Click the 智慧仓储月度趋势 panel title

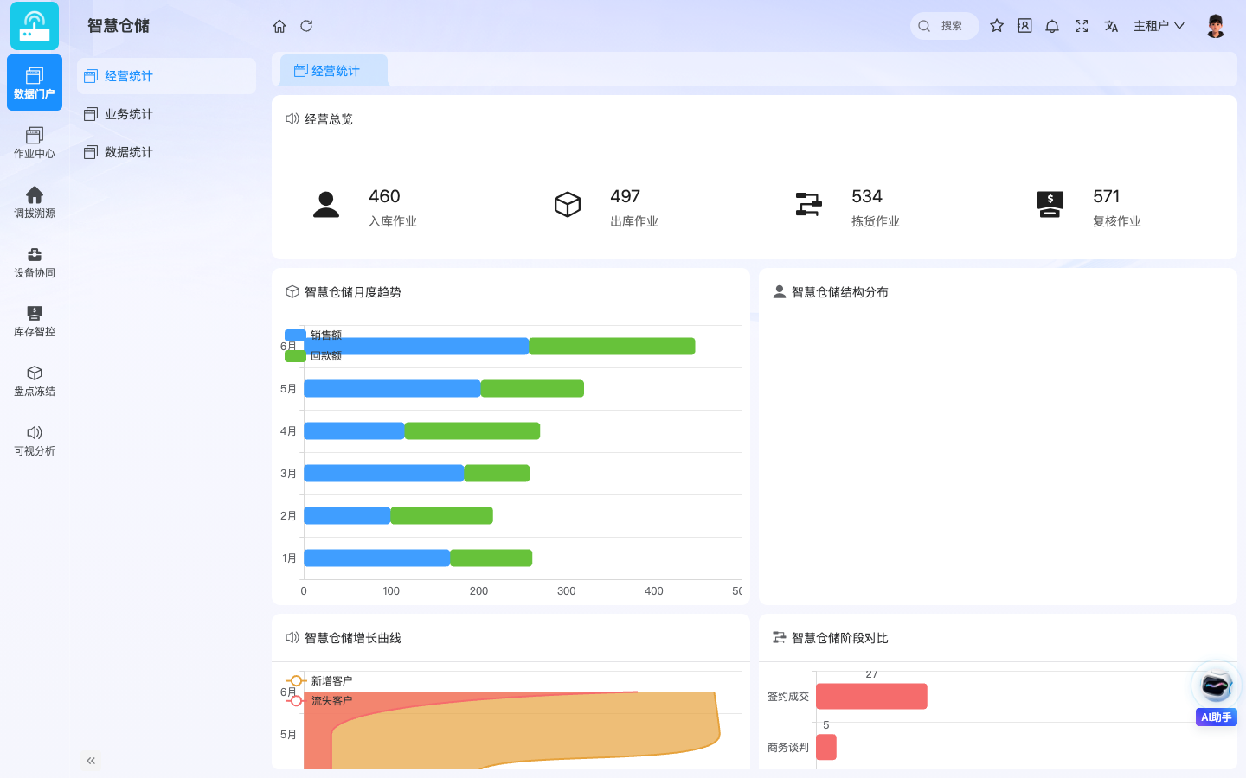(353, 292)
